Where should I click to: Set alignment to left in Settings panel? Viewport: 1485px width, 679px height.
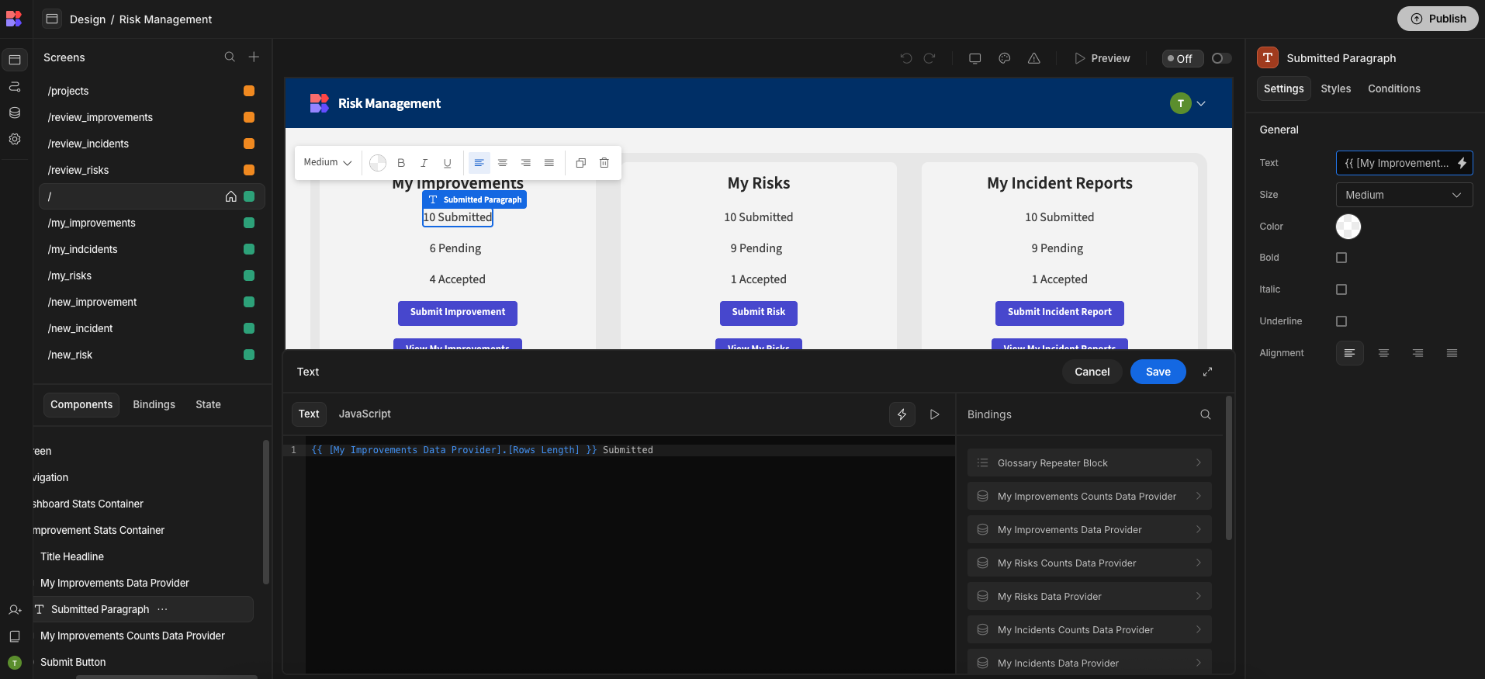(x=1350, y=353)
